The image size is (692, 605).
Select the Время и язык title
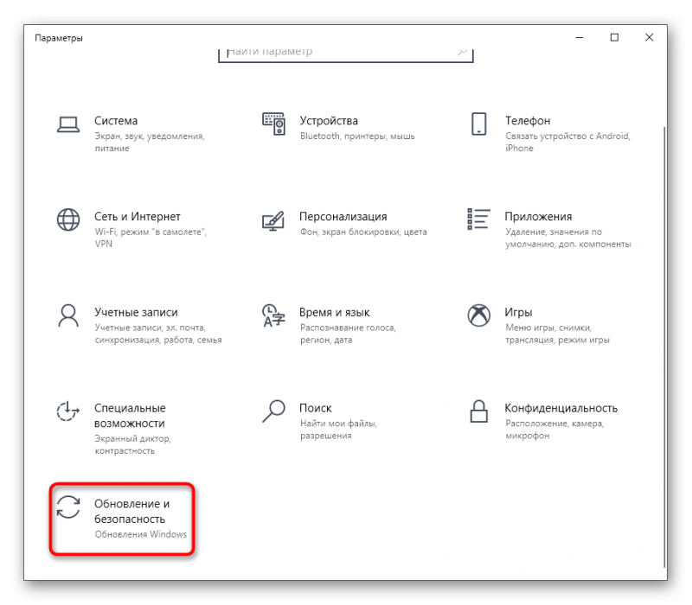pos(335,312)
